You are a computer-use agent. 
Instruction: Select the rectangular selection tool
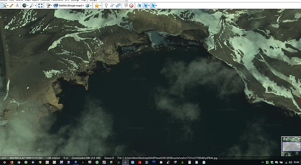click(4, 6)
